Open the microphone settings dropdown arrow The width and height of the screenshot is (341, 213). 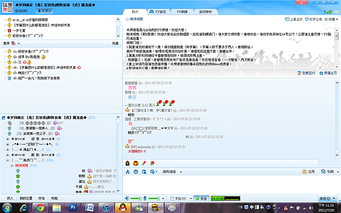(x=163, y=198)
